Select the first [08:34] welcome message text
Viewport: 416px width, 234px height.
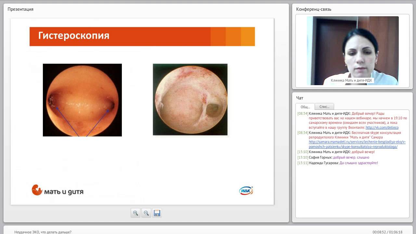pyautogui.click(x=352, y=121)
